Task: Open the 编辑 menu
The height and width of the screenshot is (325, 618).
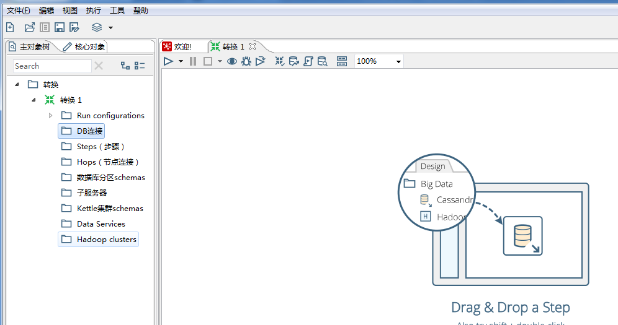Action: 47,11
